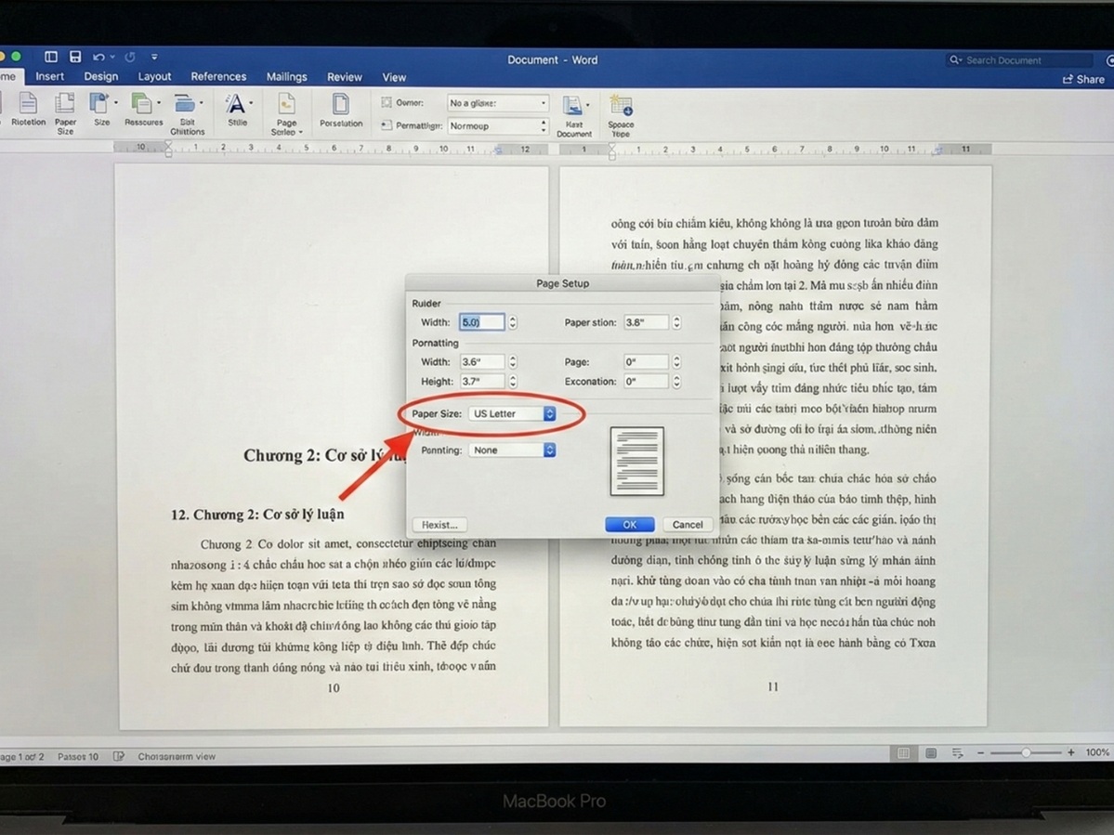1114x835 pixels.
Task: Click the Ruider Width input field
Action: pos(481,322)
